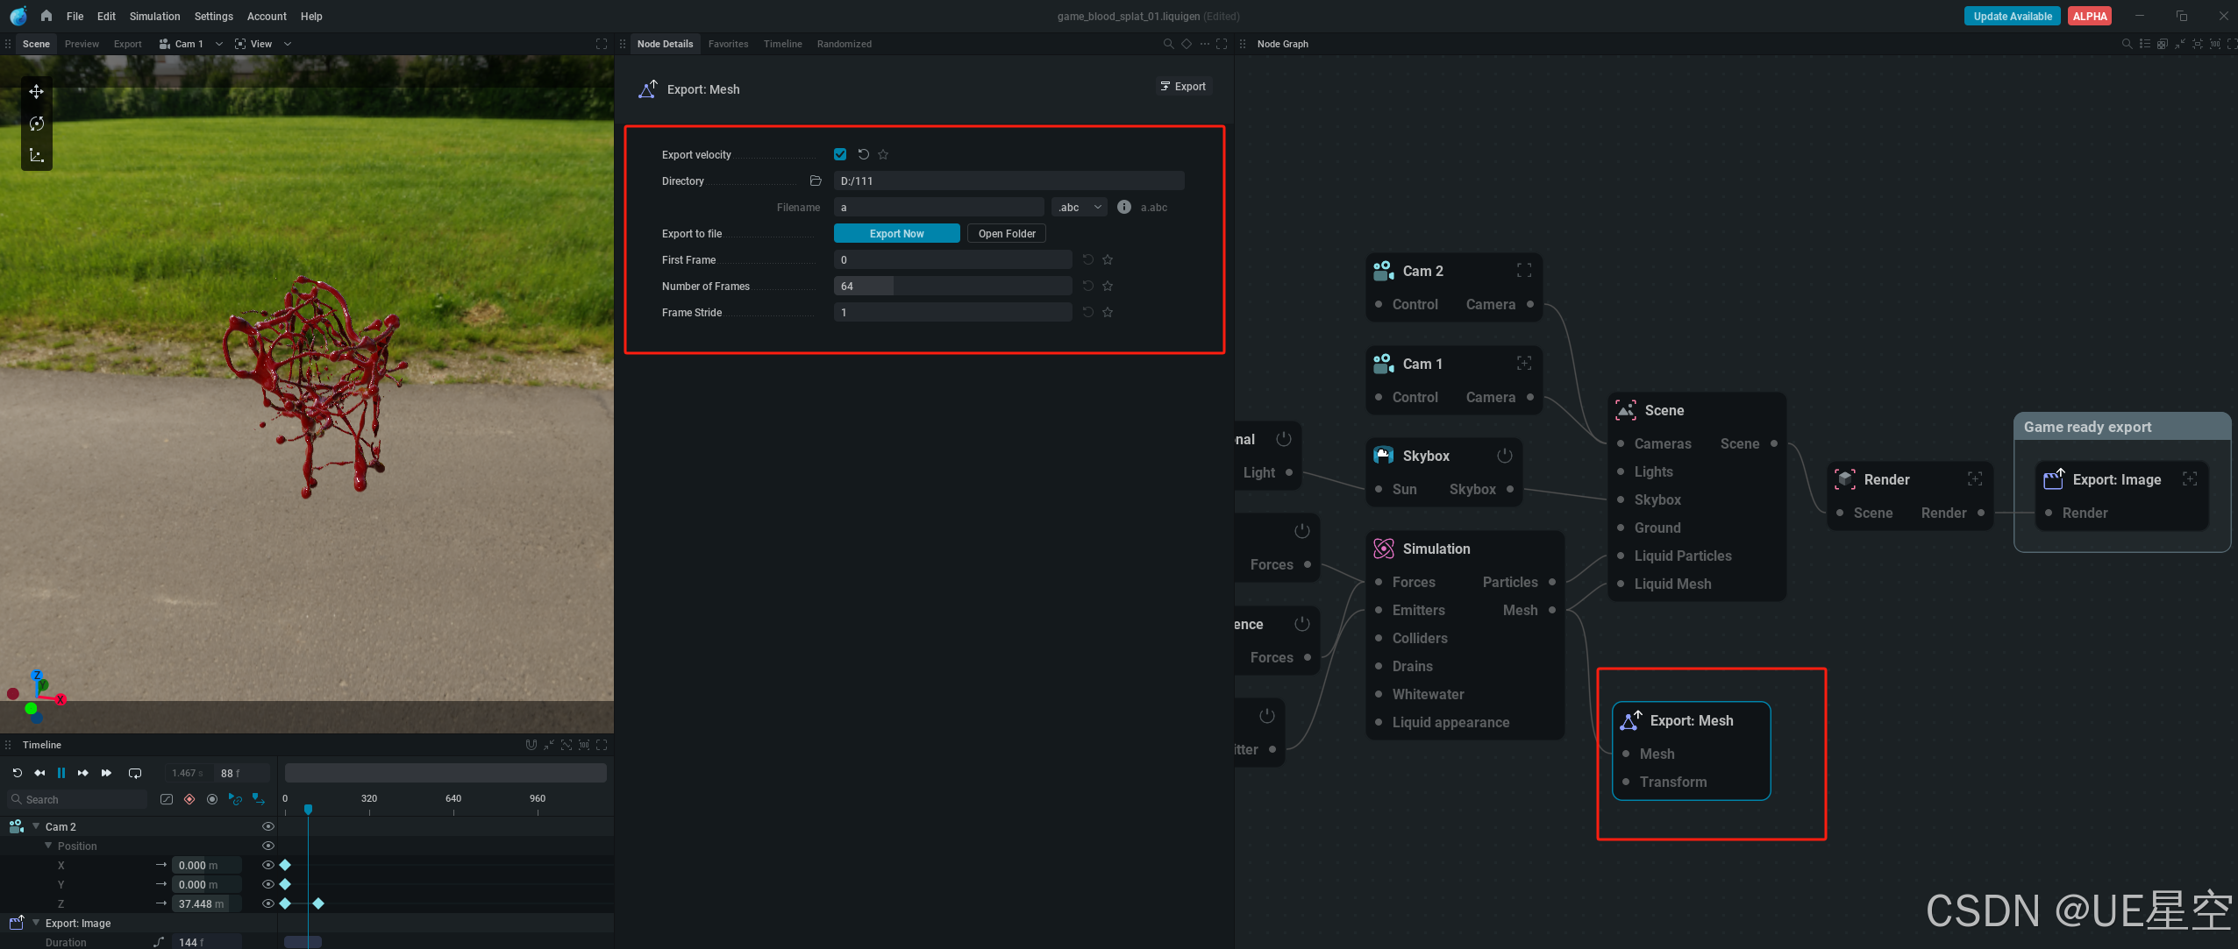Switch to the Favorites tab

[728, 44]
